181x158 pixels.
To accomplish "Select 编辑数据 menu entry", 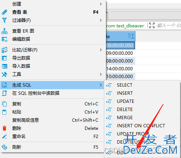I will (53, 39).
